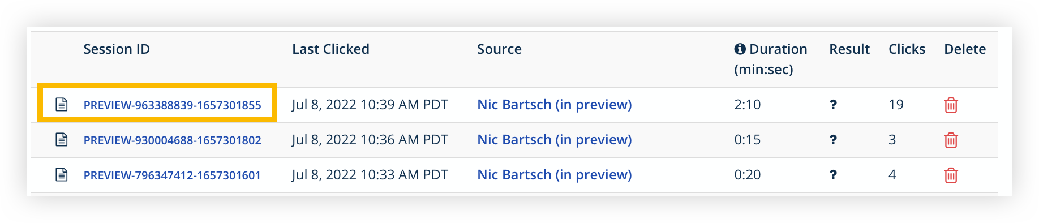This screenshot has height=223, width=1039.
Task: Select document icon for session PREVIEW-796347412-1657301601
Action: tap(62, 175)
